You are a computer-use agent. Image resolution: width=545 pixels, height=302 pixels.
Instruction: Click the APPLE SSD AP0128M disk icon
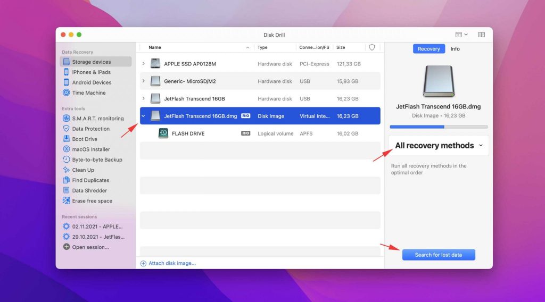(x=155, y=63)
